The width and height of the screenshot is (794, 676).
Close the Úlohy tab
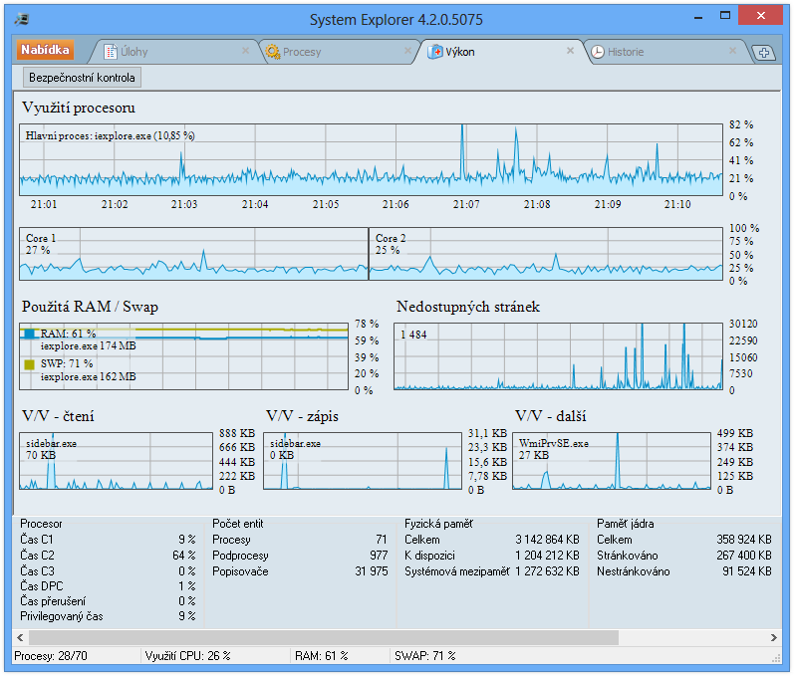coord(245,51)
